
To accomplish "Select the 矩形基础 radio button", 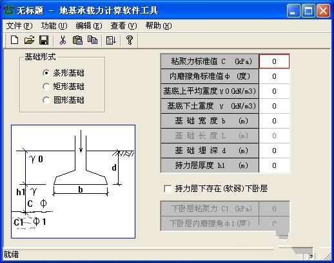I will click(x=46, y=87).
